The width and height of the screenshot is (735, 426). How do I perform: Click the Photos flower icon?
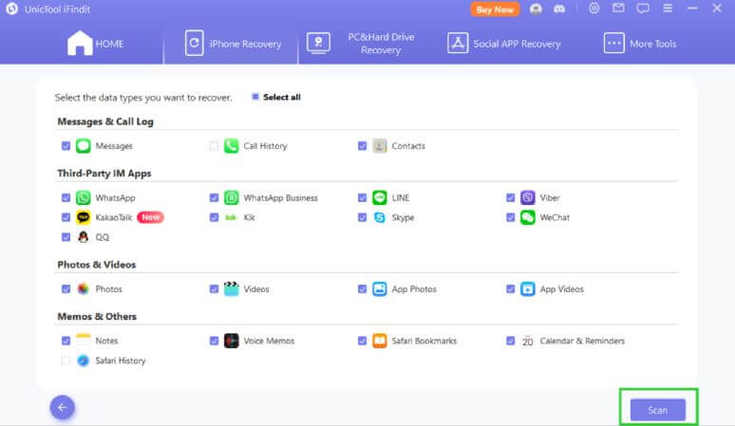(x=83, y=288)
